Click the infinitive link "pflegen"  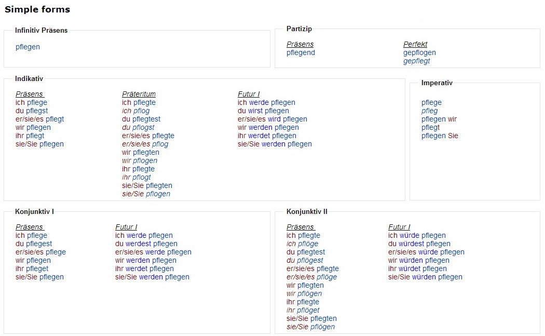pos(28,47)
